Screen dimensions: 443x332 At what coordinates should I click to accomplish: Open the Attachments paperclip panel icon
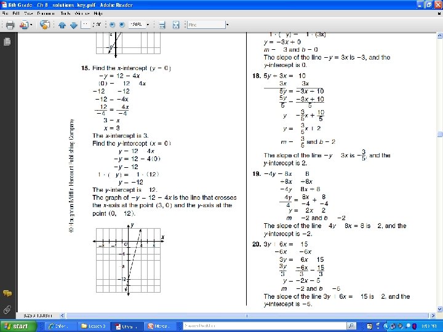tap(7, 309)
